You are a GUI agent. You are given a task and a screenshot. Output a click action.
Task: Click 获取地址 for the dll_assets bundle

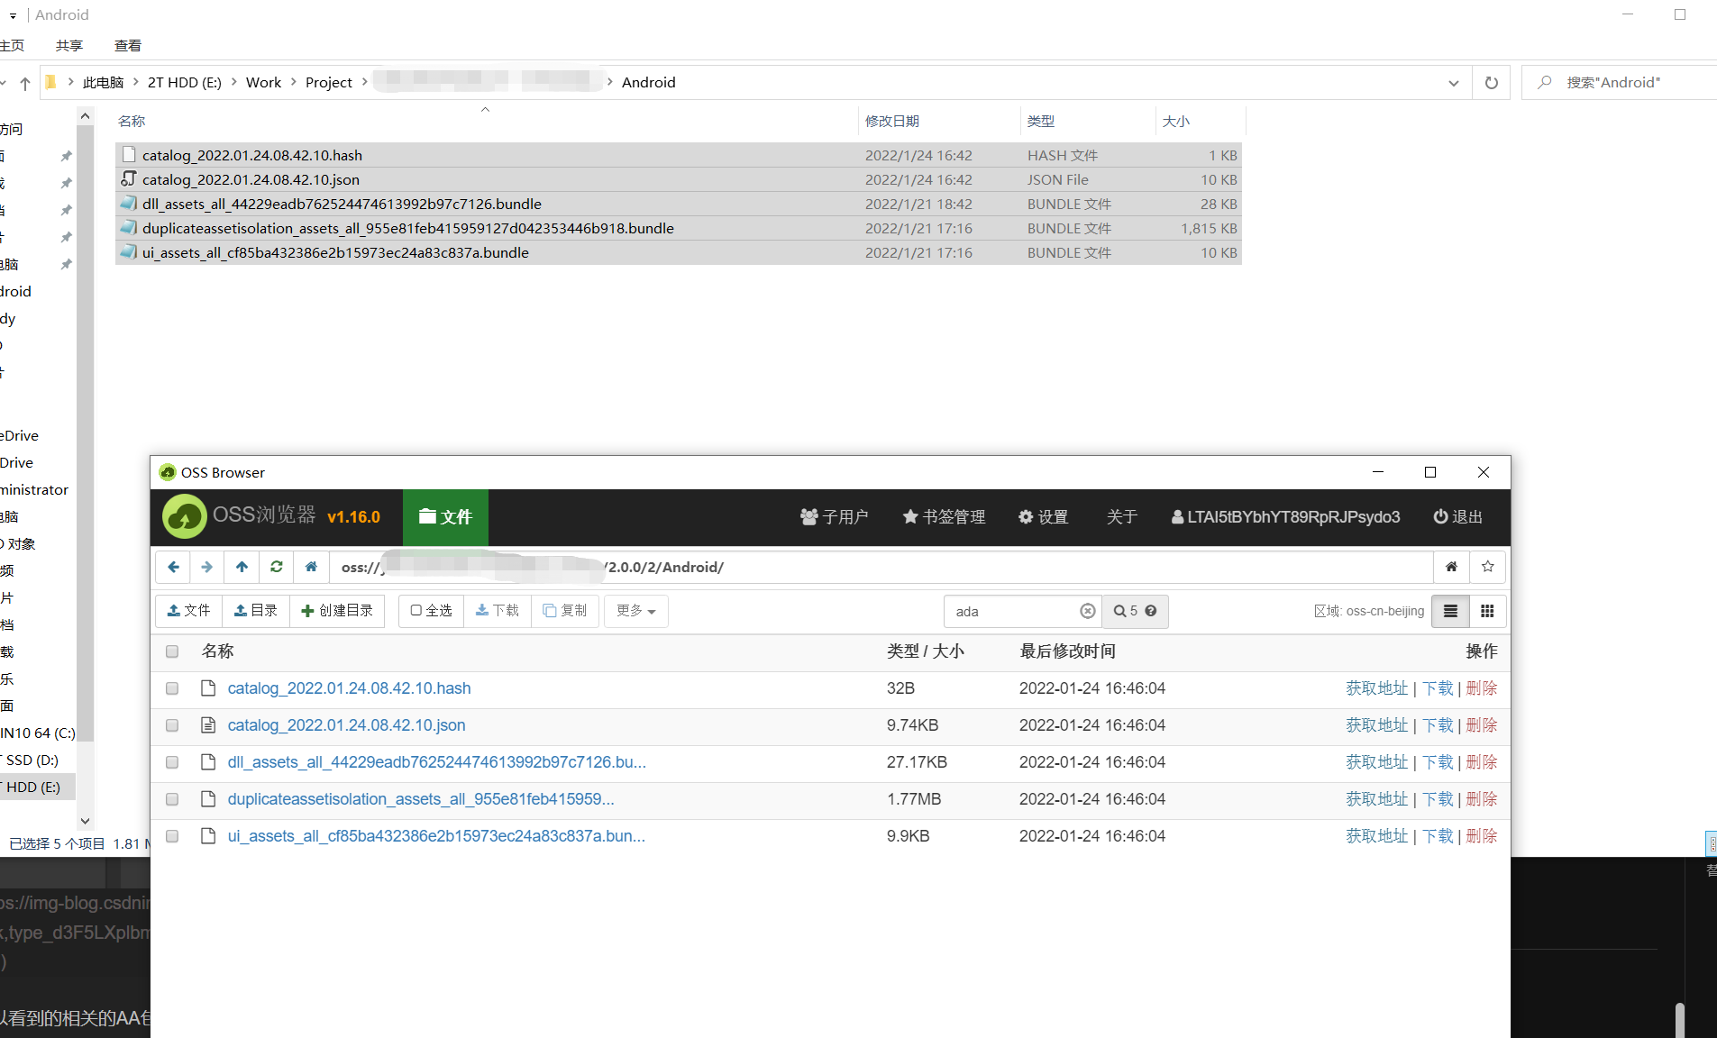point(1375,762)
